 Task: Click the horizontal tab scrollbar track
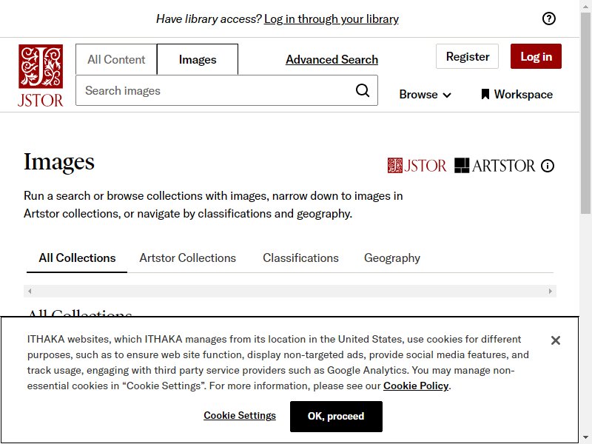[289, 291]
